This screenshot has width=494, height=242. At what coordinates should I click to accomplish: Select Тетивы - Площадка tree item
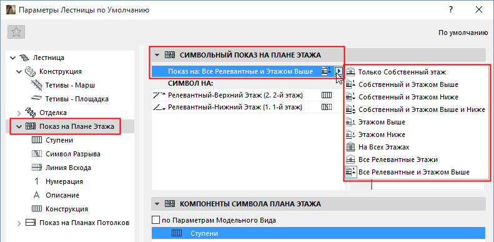click(77, 99)
